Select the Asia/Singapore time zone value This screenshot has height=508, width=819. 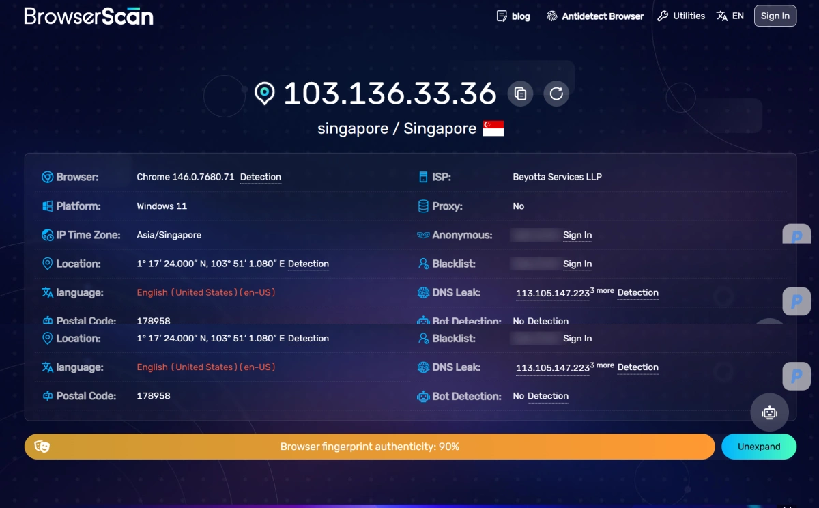169,235
